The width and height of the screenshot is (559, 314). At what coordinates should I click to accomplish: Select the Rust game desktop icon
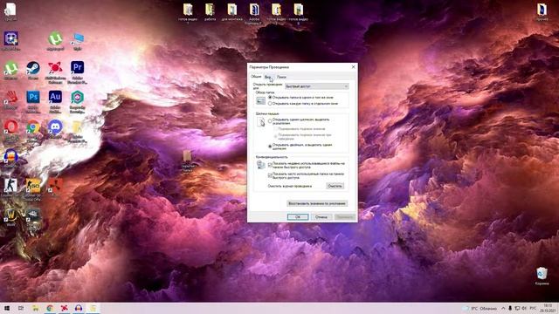pyautogui.click(x=55, y=187)
